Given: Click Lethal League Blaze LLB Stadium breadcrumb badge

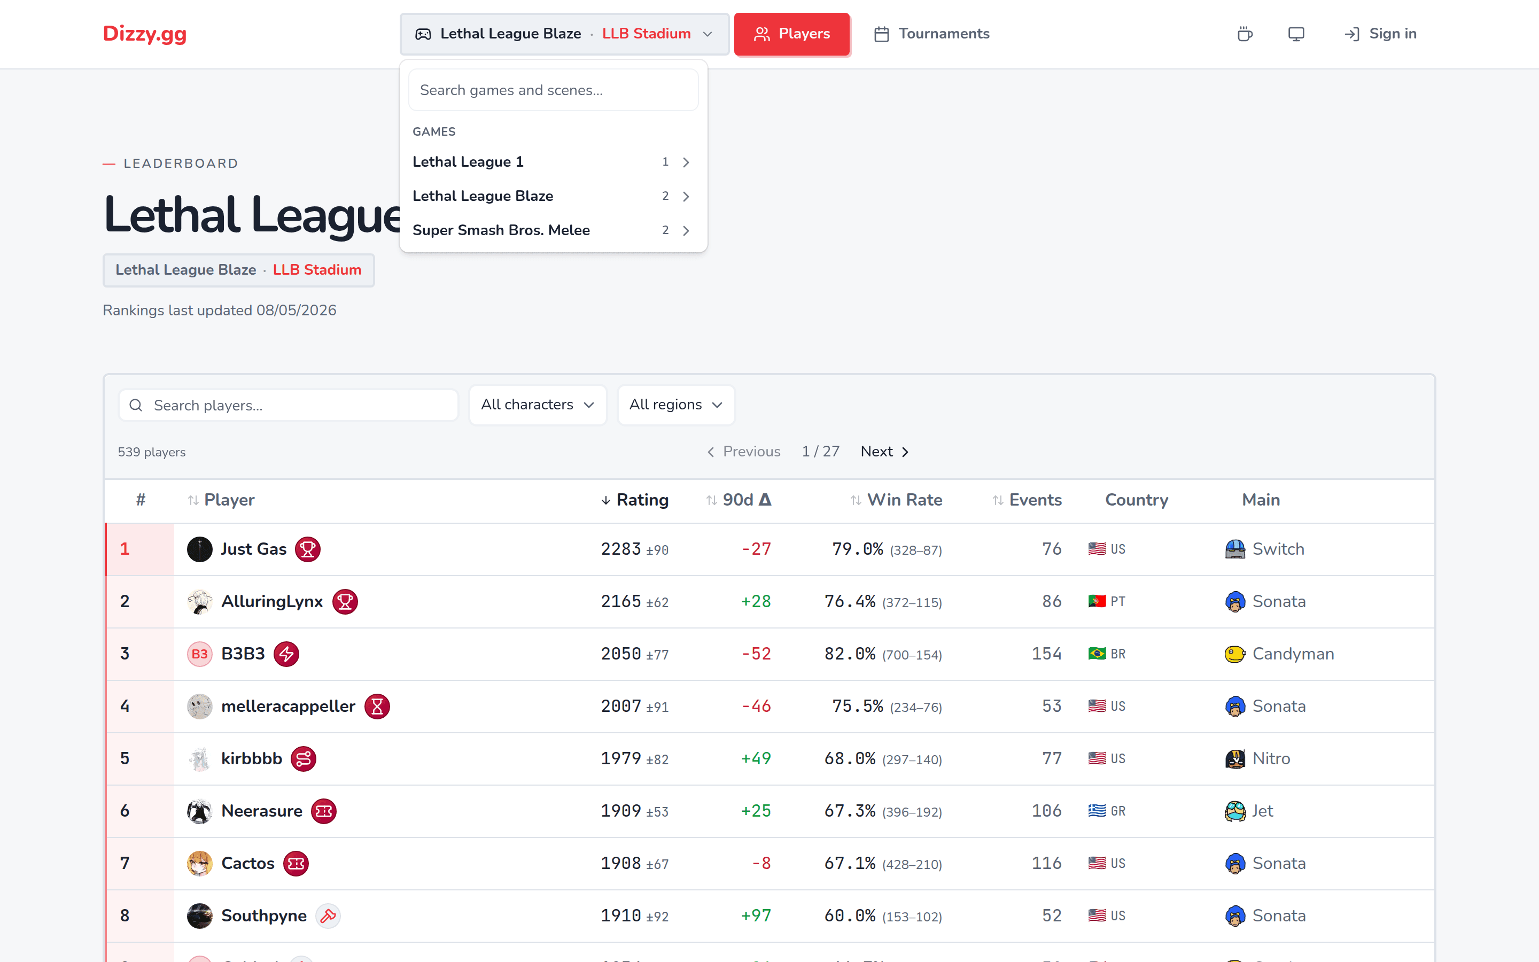Looking at the screenshot, I should (x=238, y=270).
